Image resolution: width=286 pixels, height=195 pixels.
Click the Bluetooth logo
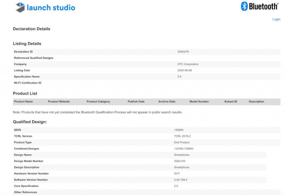pos(259,6)
